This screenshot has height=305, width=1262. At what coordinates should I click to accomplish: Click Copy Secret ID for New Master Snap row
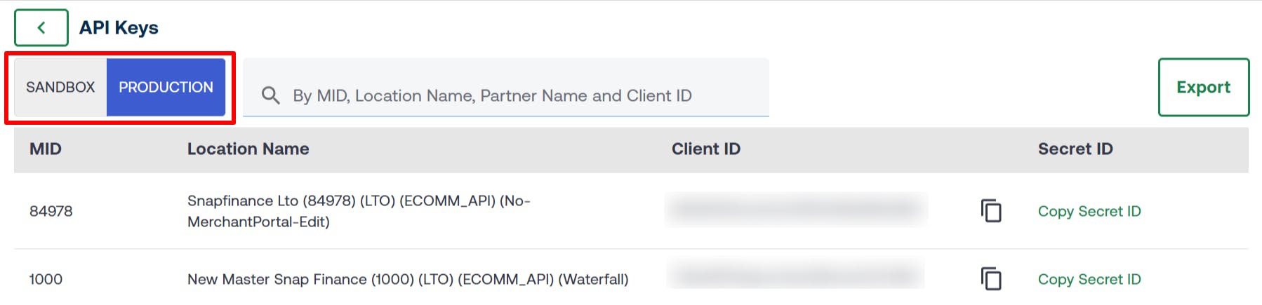coord(1089,279)
